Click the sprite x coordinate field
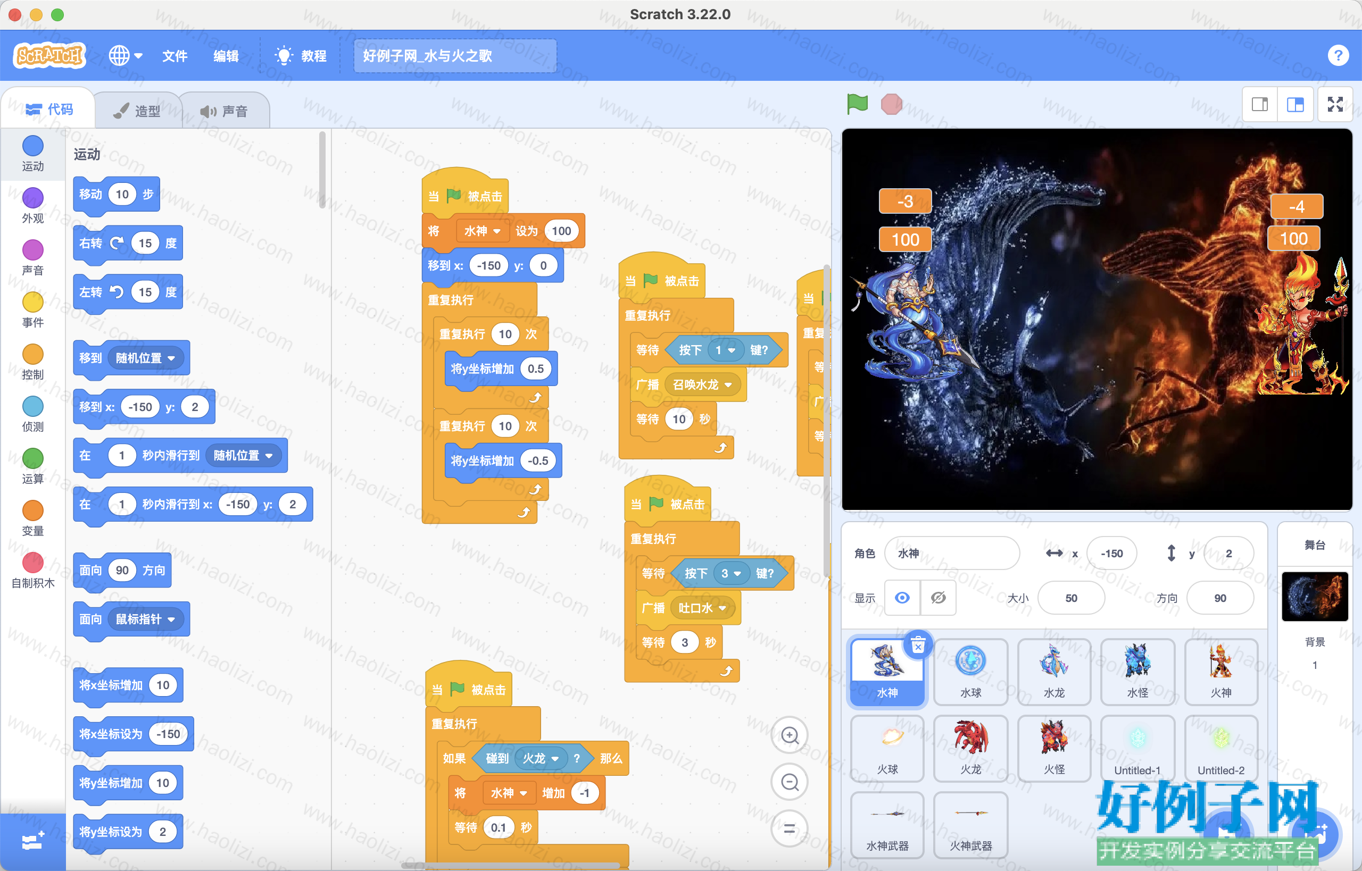The height and width of the screenshot is (871, 1362). tap(1111, 553)
